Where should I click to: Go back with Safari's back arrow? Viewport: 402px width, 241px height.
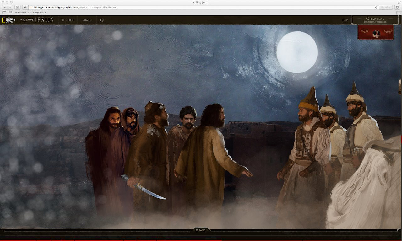coord(4,7)
